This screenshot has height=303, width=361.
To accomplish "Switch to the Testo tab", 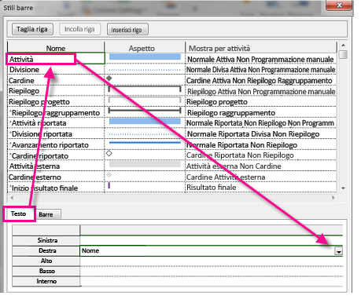I will click(19, 214).
